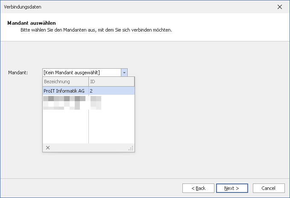Click the 'Mandant auswählen' heading
290x198 pixels.
tap(32, 23)
